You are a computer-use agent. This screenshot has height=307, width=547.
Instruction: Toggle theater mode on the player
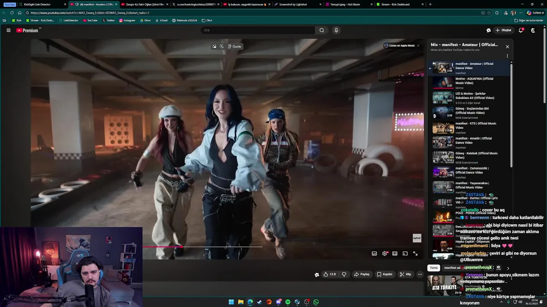395,253
